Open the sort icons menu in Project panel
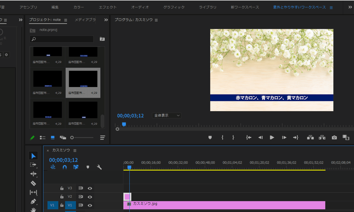This screenshot has height=212, width=354. (102, 138)
